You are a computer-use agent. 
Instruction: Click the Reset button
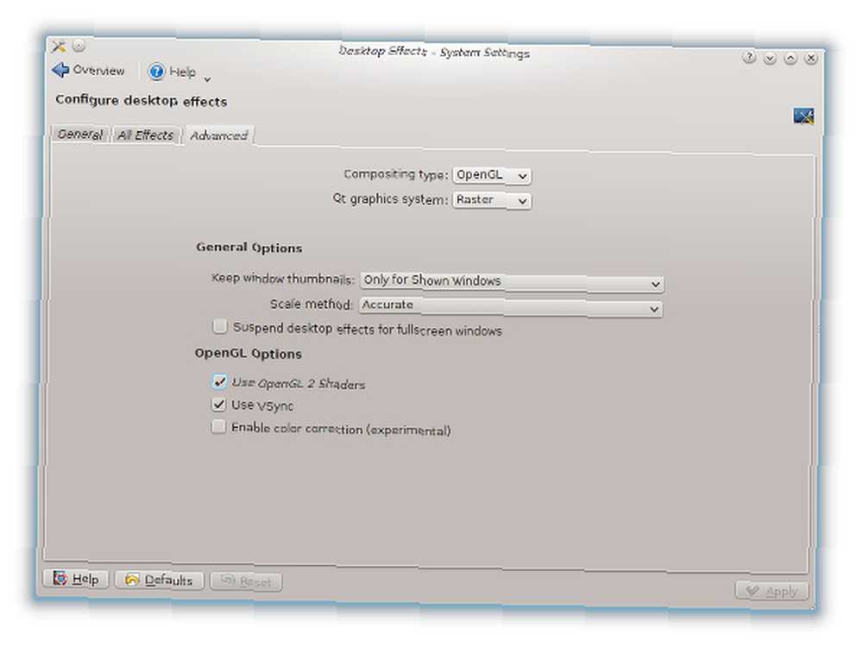(246, 581)
